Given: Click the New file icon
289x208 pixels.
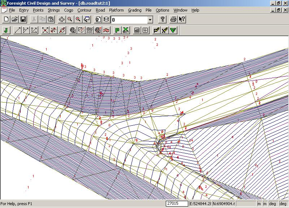Looking at the screenshot, I should (7, 19).
